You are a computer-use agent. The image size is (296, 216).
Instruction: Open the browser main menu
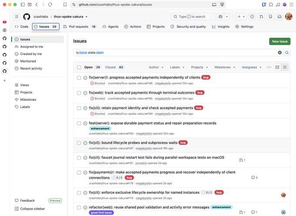click(292, 4)
